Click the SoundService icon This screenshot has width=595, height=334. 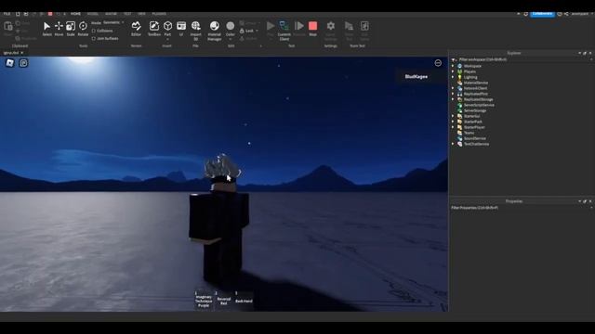(x=459, y=138)
